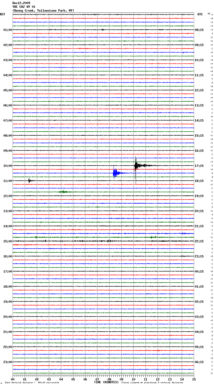Select the 09:00 MST row label

click(8, 151)
